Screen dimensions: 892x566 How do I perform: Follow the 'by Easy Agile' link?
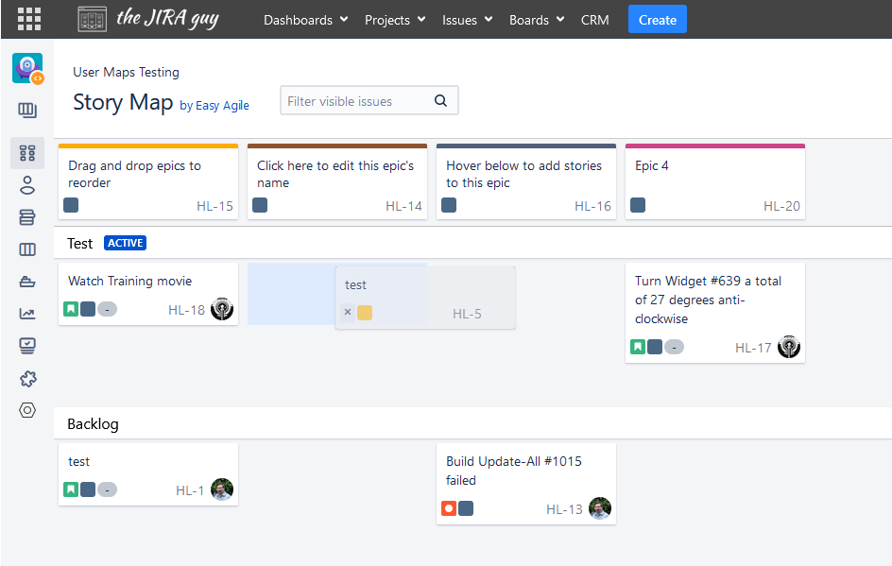(x=214, y=106)
